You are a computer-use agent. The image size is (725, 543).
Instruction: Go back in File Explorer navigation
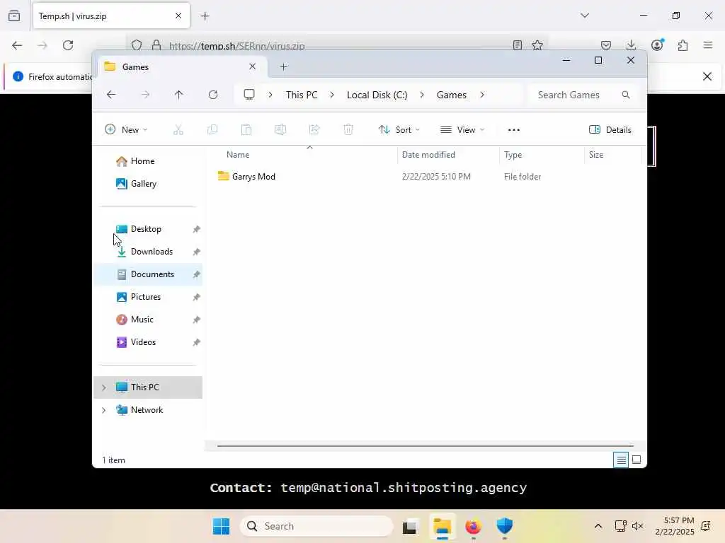(111, 95)
